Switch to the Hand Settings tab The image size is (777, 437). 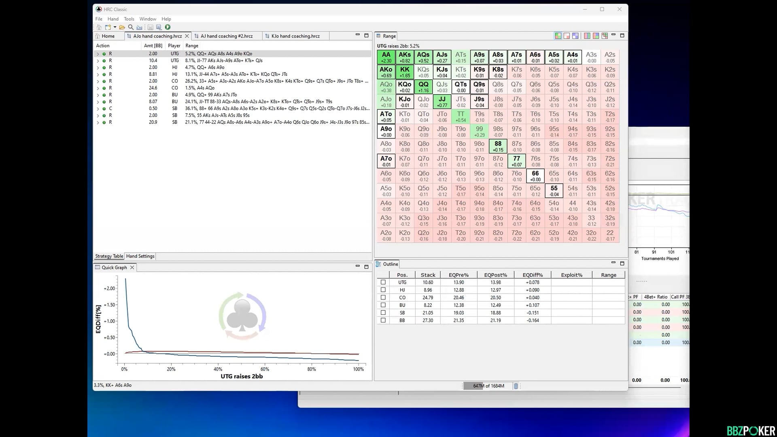click(140, 256)
